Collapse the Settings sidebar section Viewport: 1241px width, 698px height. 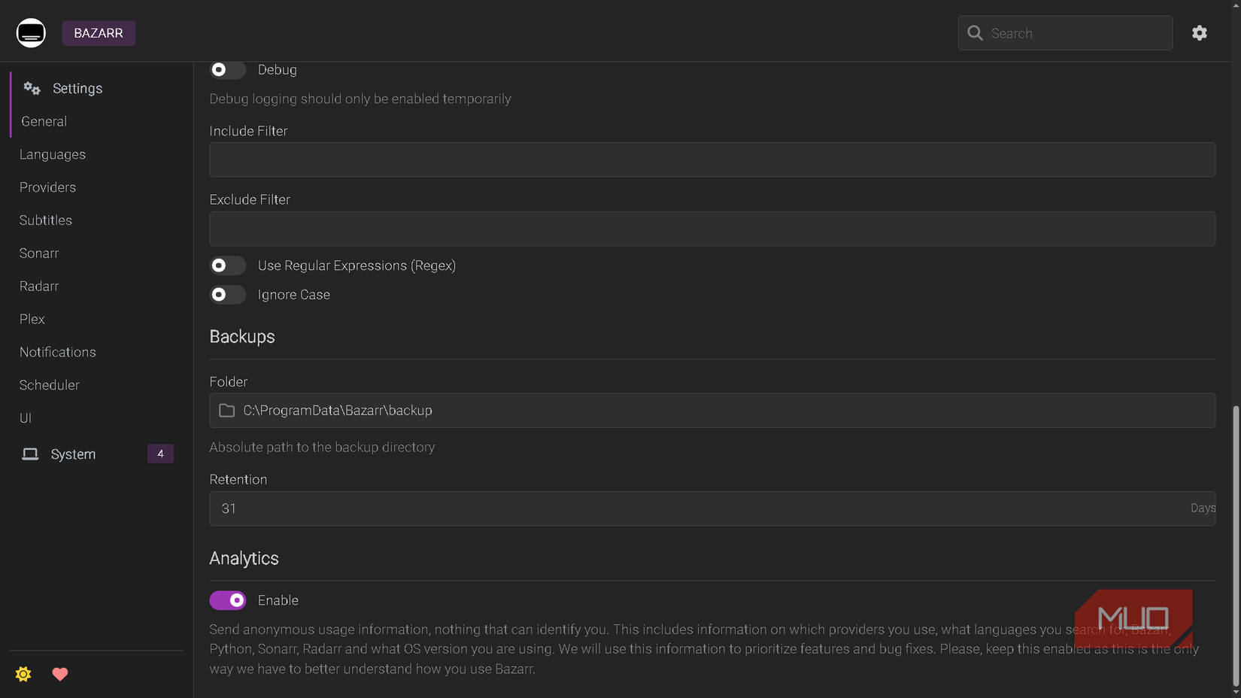pos(77,89)
